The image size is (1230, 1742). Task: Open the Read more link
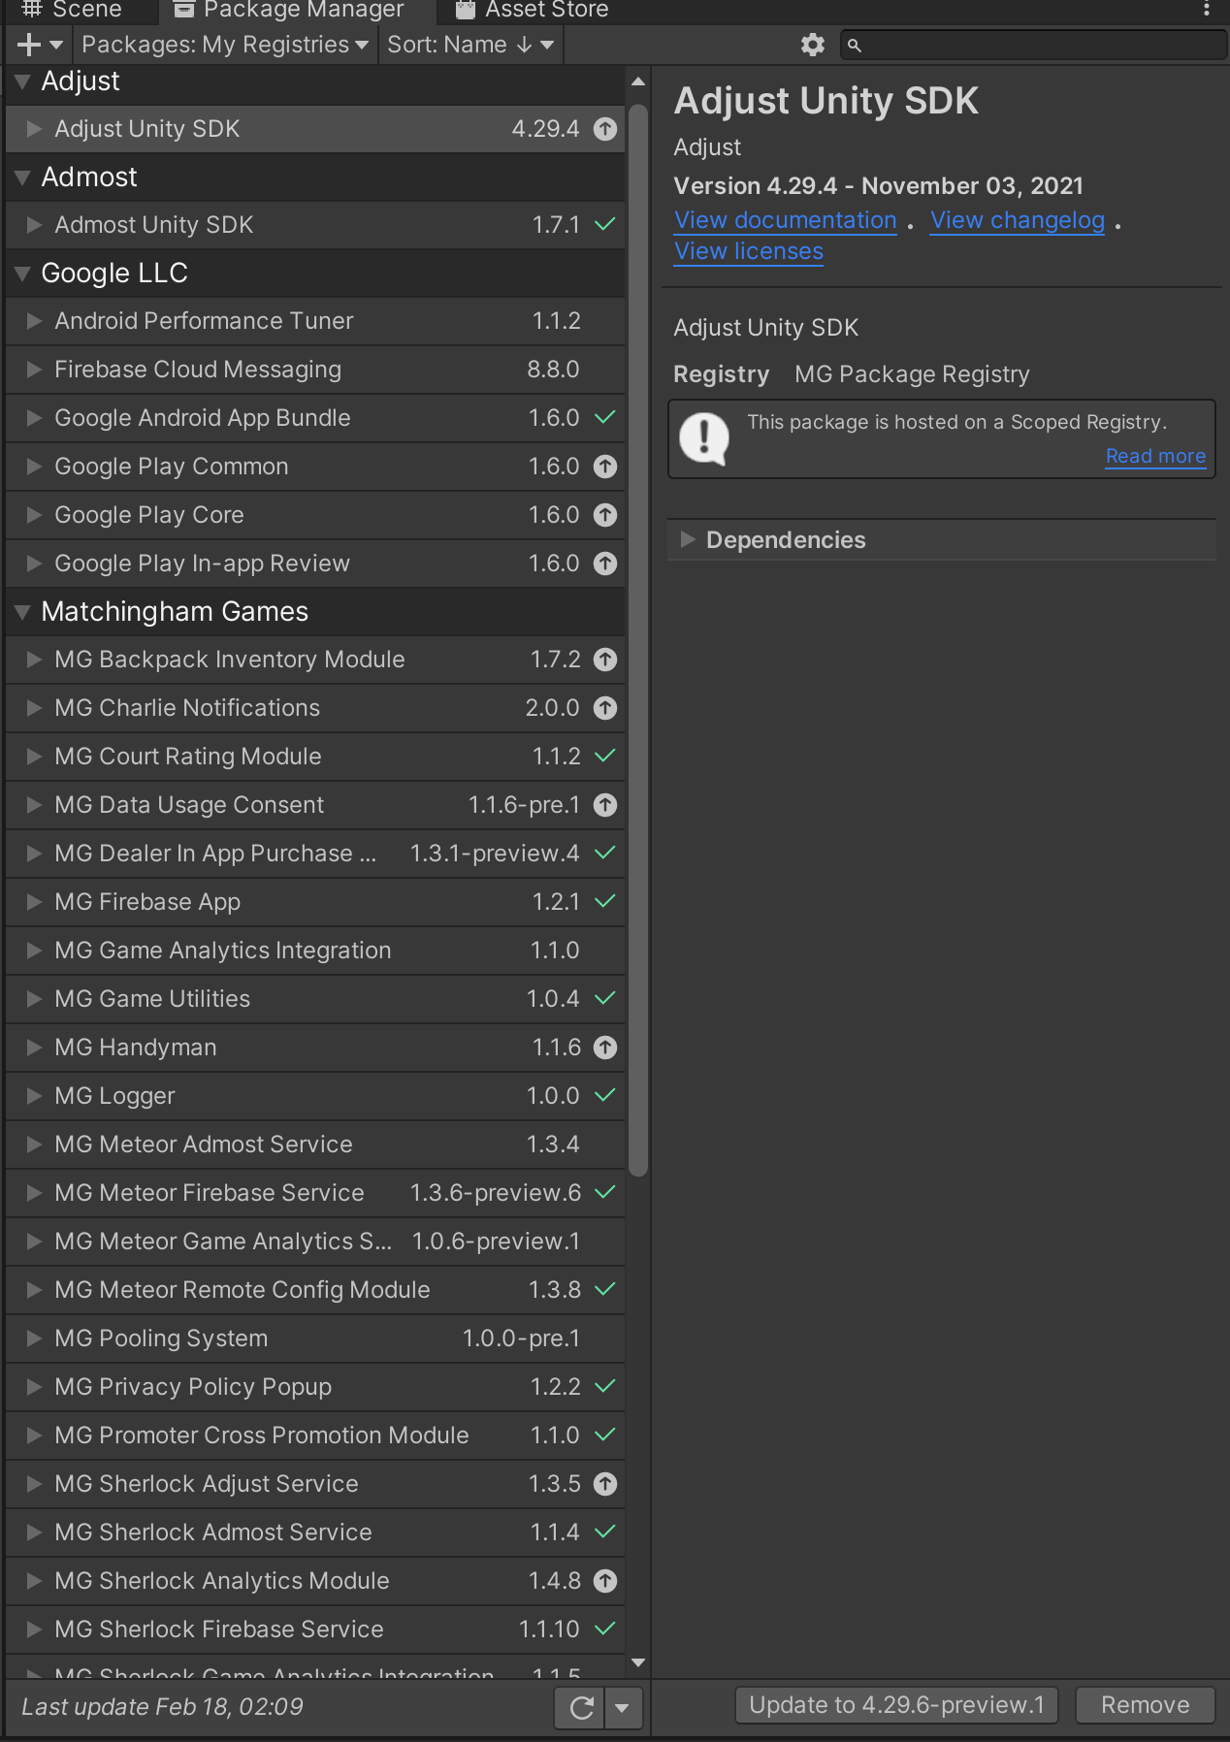[x=1155, y=456]
